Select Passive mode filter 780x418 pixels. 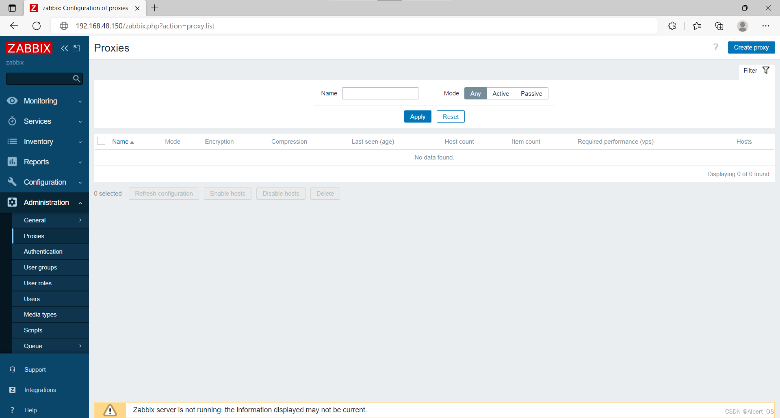pyautogui.click(x=531, y=94)
